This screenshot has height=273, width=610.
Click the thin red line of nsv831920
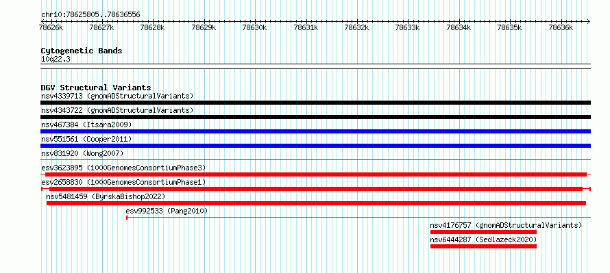pos(315,159)
